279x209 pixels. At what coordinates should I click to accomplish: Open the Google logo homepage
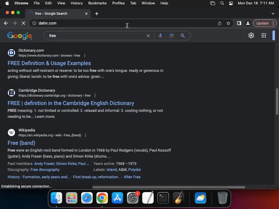coord(20,36)
